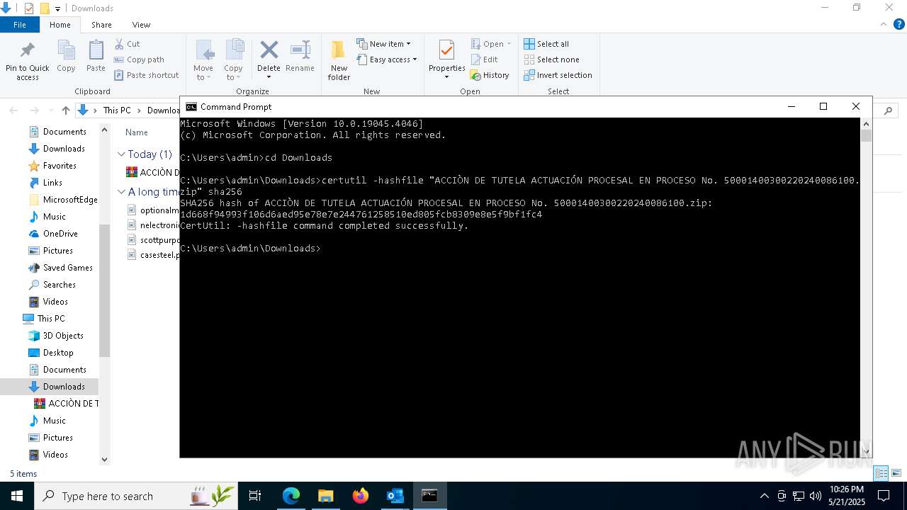Show hidden system tray icons
Image resolution: width=907 pixels, height=510 pixels.
764,496
